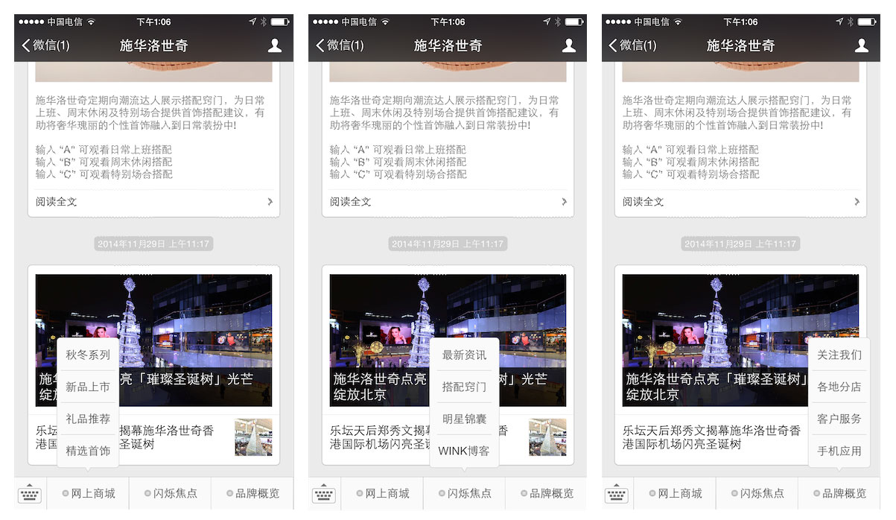Click the 输入 "A" 可观看日常上班搭配 line on the left phone
The width and height of the screenshot is (896, 520).
click(104, 150)
